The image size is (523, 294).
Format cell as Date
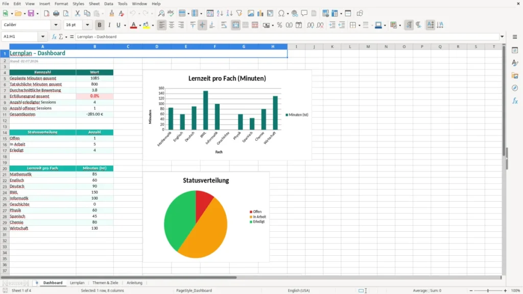click(x=299, y=25)
